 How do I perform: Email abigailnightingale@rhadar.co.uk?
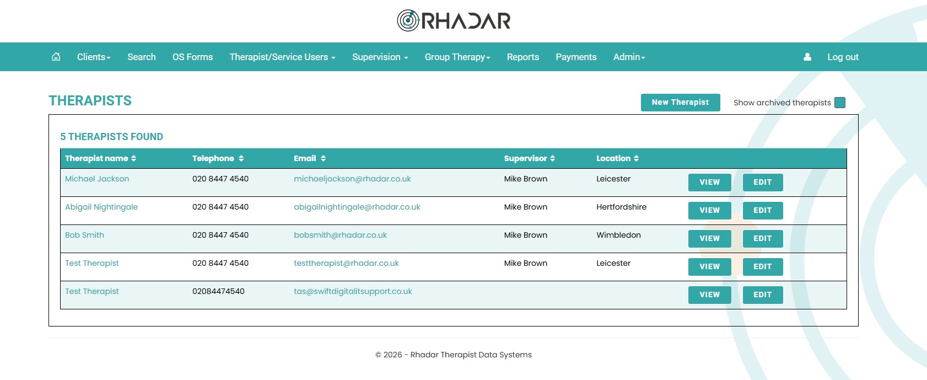(357, 207)
